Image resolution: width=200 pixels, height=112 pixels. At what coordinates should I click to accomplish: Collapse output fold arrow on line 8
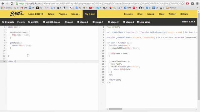(105, 45)
